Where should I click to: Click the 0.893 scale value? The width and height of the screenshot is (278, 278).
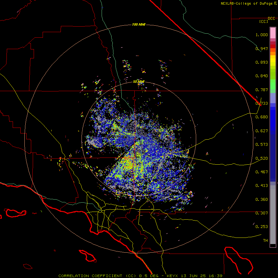(x=262, y=62)
